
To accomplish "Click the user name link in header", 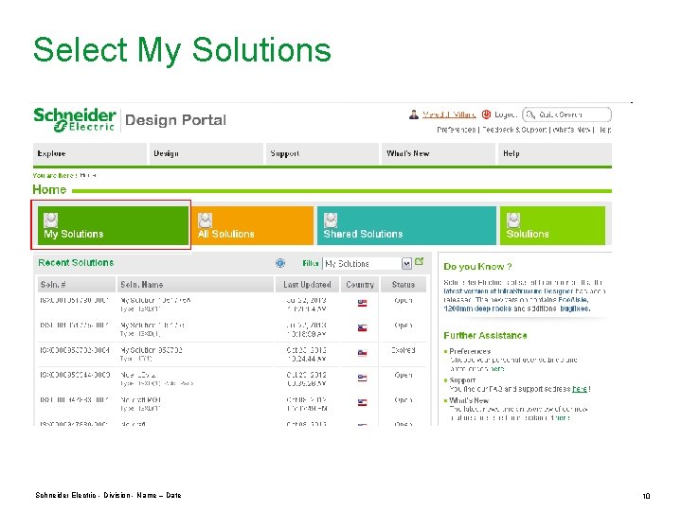I will [x=449, y=115].
